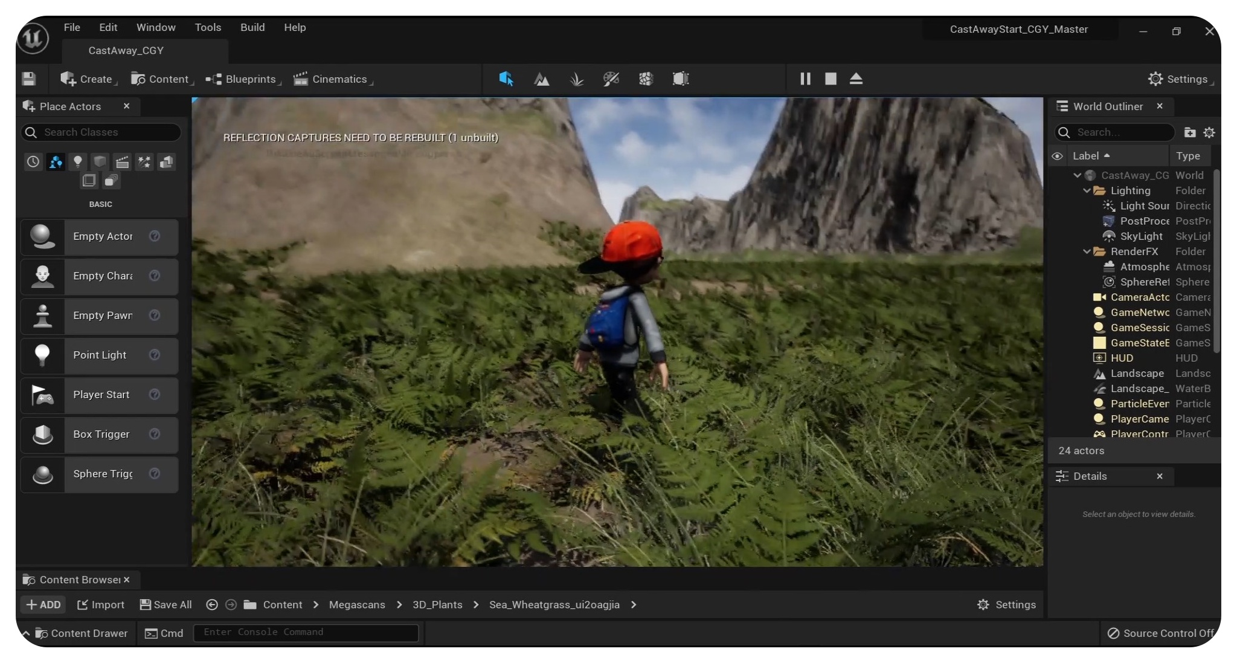Activate the Select mode toolbar icon
Image resolution: width=1237 pixels, height=663 pixels.
click(x=506, y=79)
